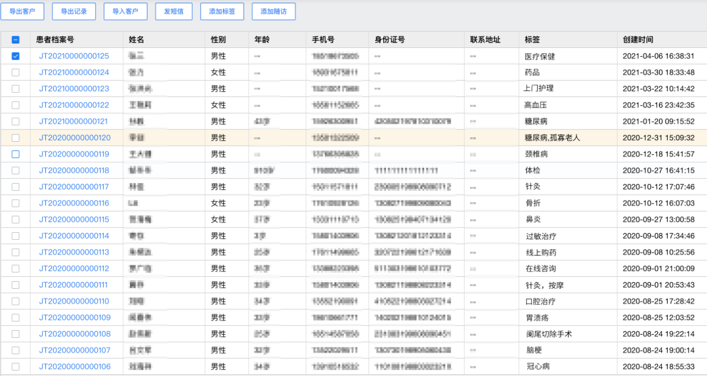707x376 pixels.
Task: Select the checkbox for JT20200000000110
Action: click(15, 301)
